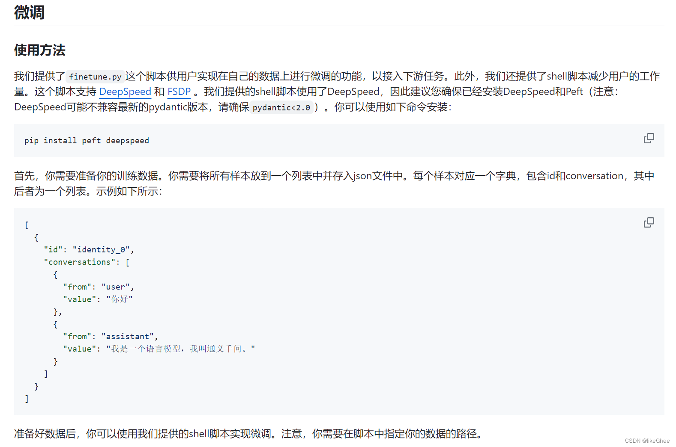
Task: Click the "id": "identity_0" line
Action: [89, 249]
